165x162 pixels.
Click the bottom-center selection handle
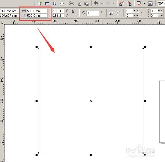pyautogui.click(x=90, y=155)
